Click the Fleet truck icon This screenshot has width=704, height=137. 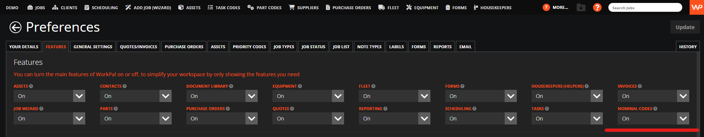point(382,7)
